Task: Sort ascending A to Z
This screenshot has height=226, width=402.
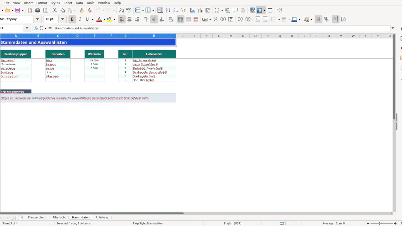Action: point(168,10)
